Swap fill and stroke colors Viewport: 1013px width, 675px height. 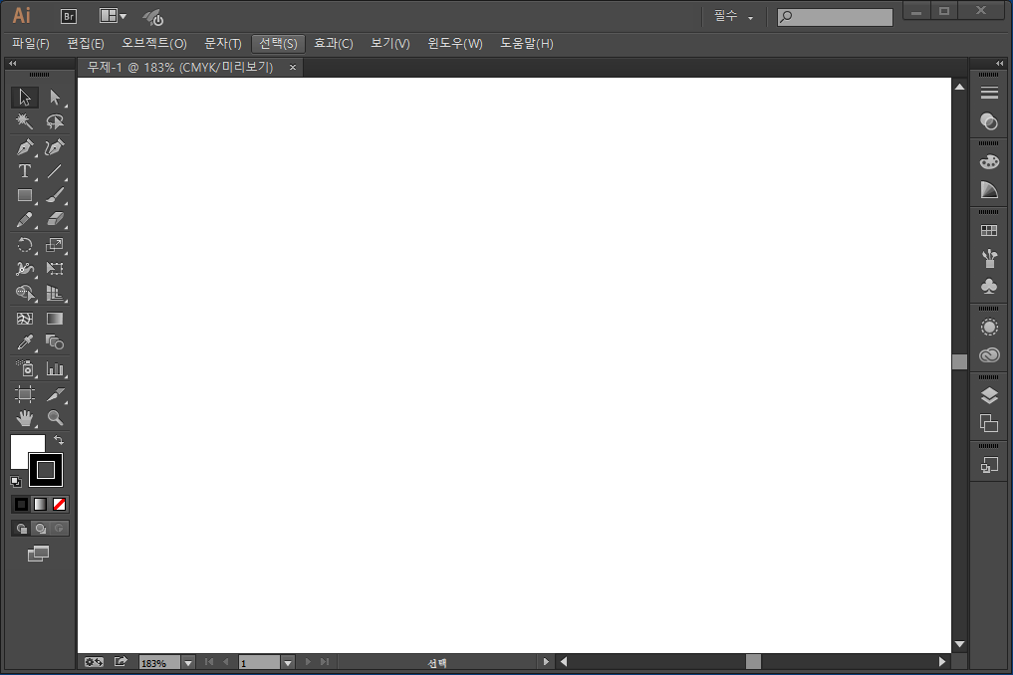[59, 440]
